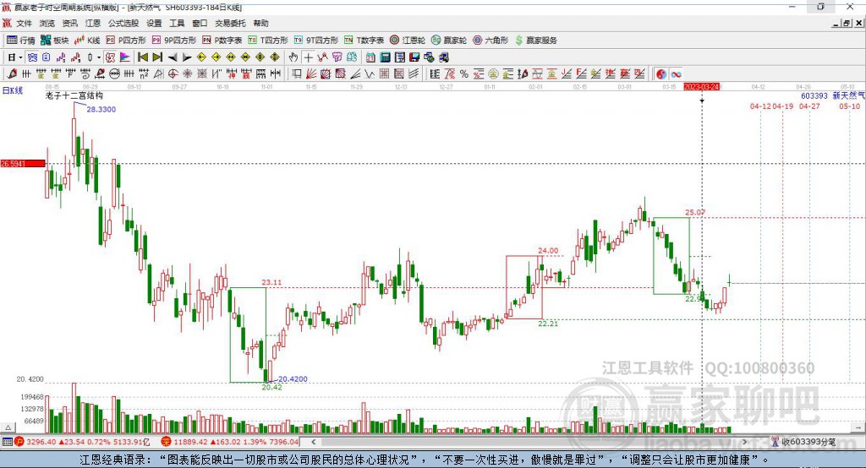Open the 江恩 menu
866x468 pixels.
point(93,23)
